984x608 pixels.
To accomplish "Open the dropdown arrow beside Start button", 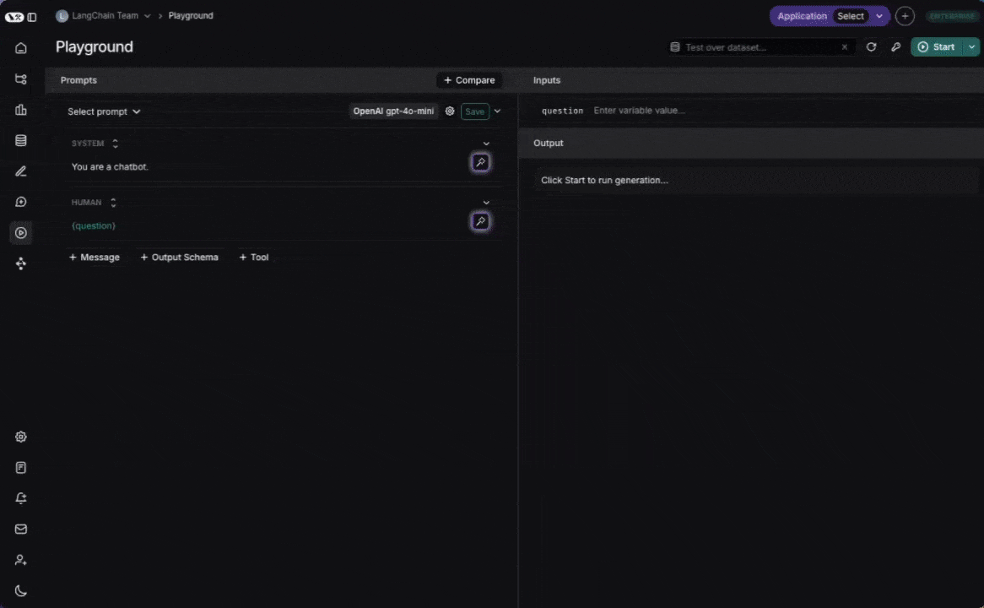I will [973, 47].
